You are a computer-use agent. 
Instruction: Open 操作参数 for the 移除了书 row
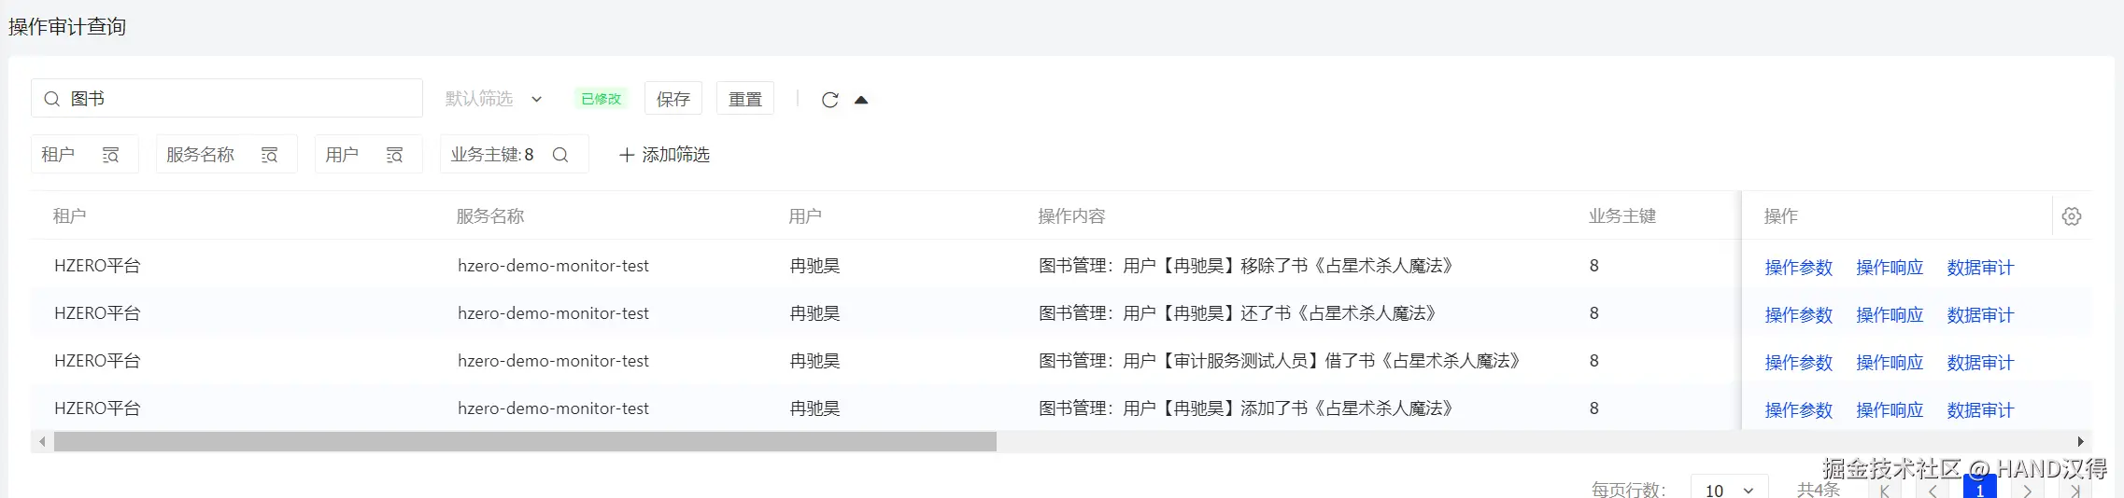coord(1798,268)
